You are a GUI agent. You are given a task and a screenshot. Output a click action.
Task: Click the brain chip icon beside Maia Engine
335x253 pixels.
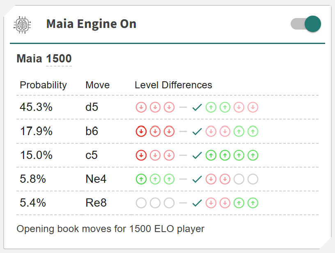[x=21, y=24]
